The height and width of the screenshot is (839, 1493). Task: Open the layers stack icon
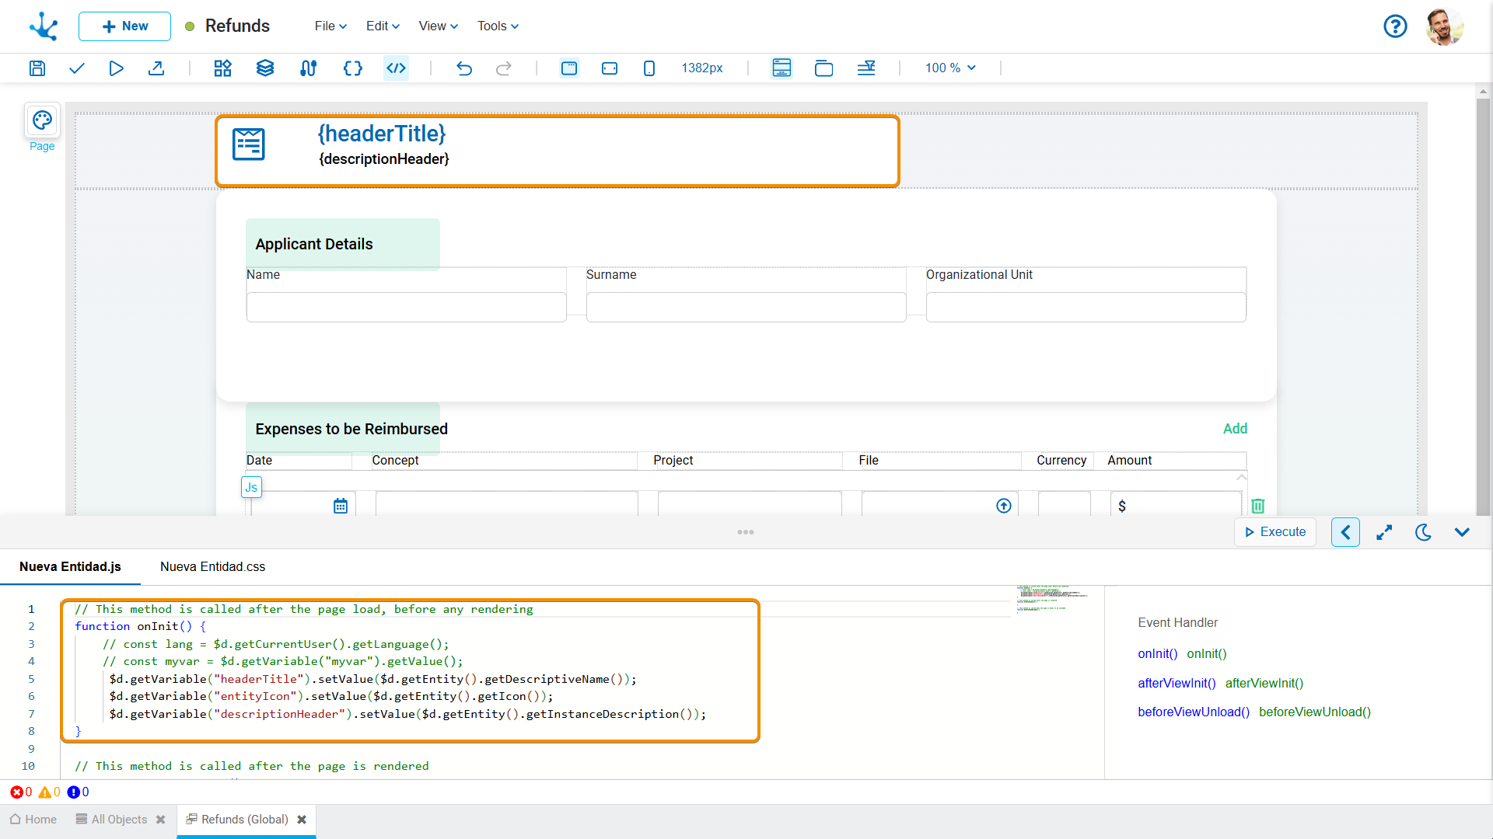coord(265,68)
